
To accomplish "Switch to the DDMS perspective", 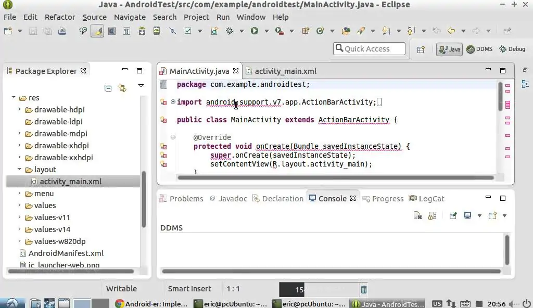I will pyautogui.click(x=479, y=49).
